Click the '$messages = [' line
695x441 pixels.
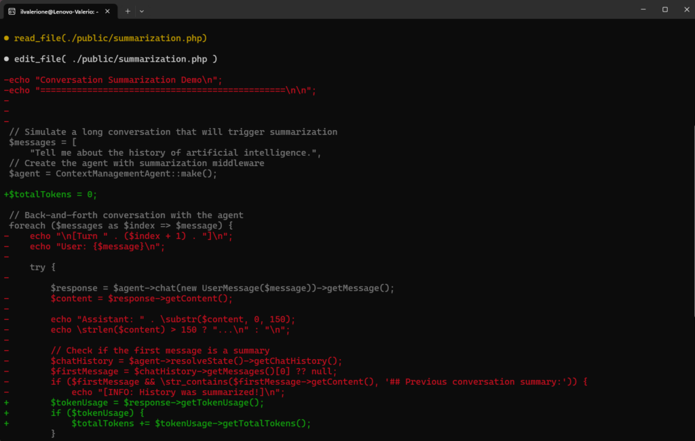click(x=43, y=142)
